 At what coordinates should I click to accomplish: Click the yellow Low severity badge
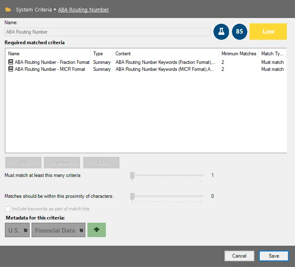[x=268, y=32]
